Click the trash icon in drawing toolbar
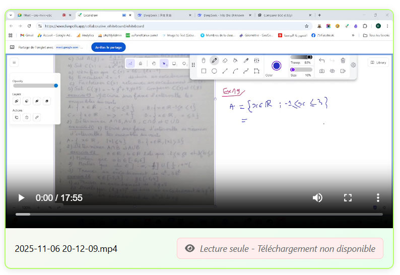This screenshot has height=275, width=400. (343, 60)
